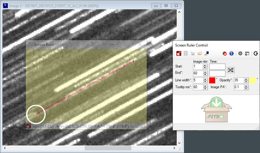The height and width of the screenshot is (153, 260).
Task: Click the Image PA value field
Action: pos(239,87)
